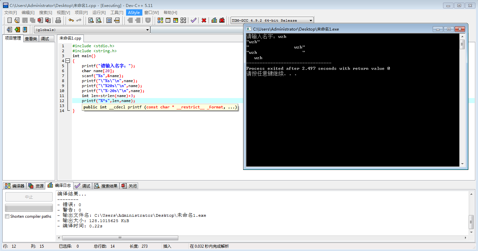The width and height of the screenshot is (478, 251).
Task: Click the console window scroll-down arrow
Action: pyautogui.click(x=462, y=164)
